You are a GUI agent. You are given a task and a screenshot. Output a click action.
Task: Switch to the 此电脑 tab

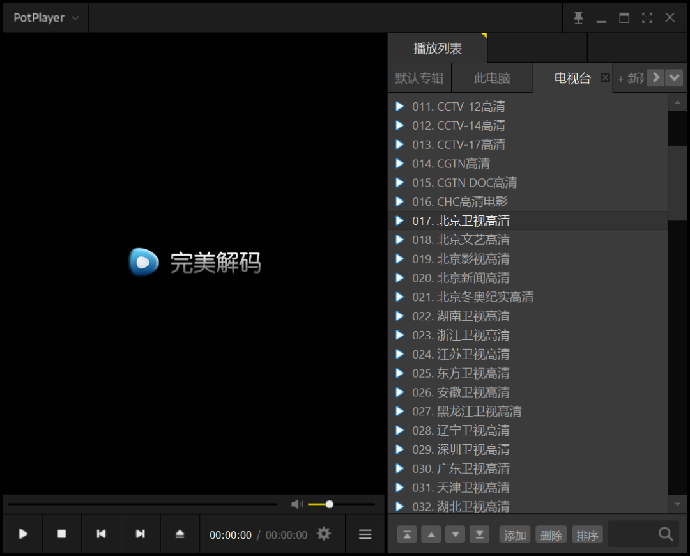[x=492, y=79]
